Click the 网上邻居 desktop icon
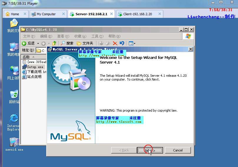This screenshot has height=167, width=238. (x=14, y=73)
